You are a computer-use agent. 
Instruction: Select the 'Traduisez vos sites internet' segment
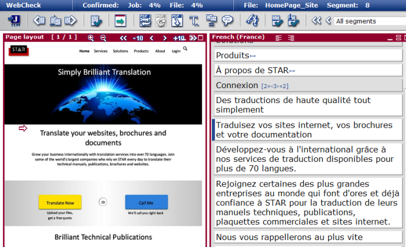click(308, 130)
